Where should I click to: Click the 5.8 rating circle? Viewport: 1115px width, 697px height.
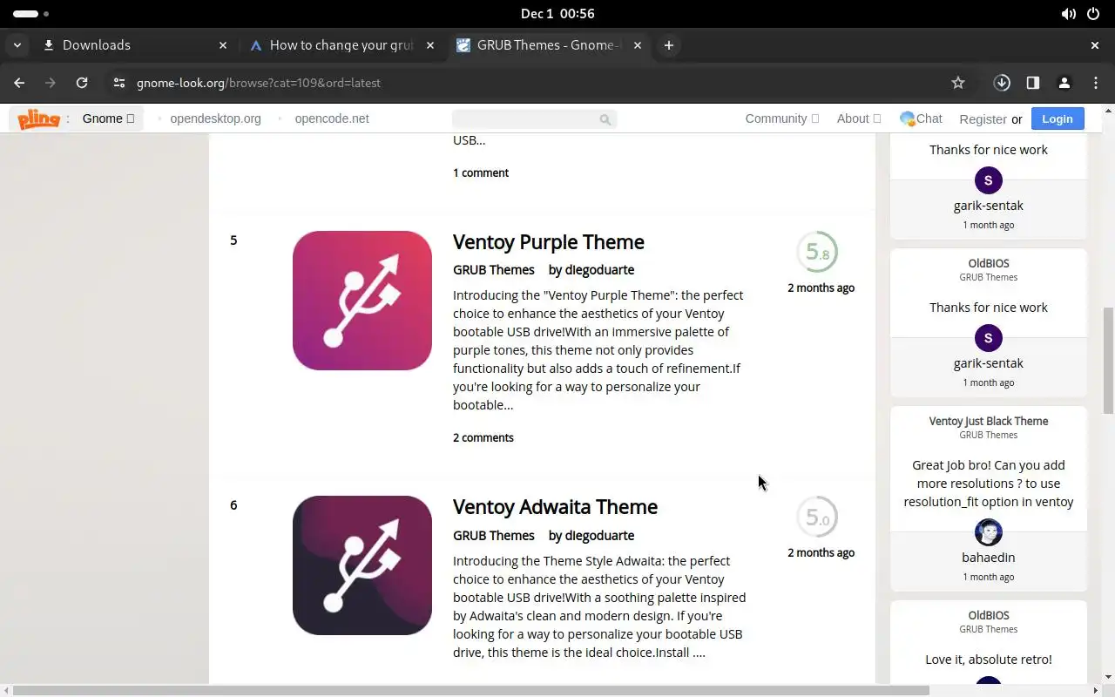click(817, 252)
